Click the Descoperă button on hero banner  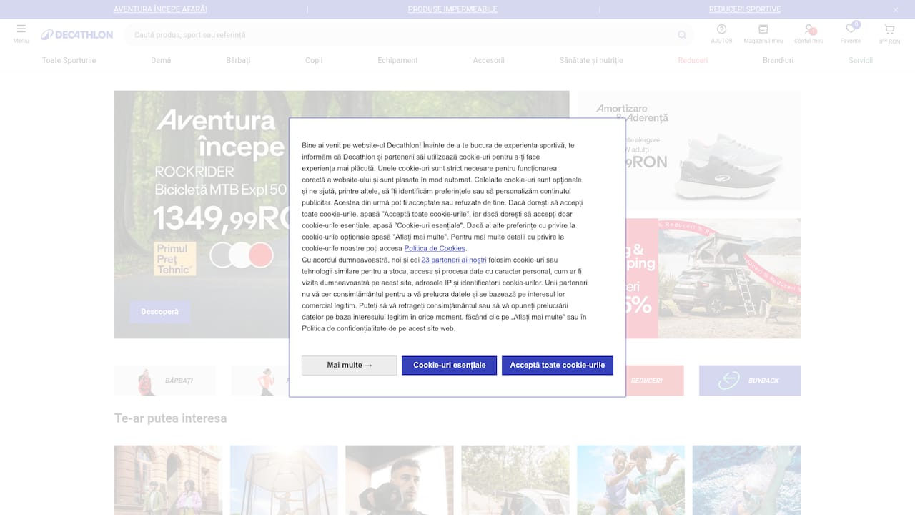[159, 312]
